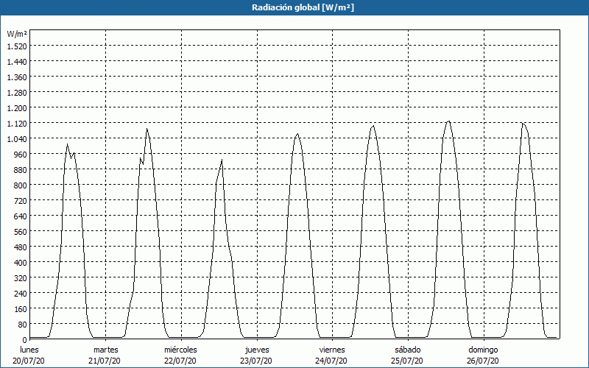Select the 1.360 y-axis value

[17, 77]
